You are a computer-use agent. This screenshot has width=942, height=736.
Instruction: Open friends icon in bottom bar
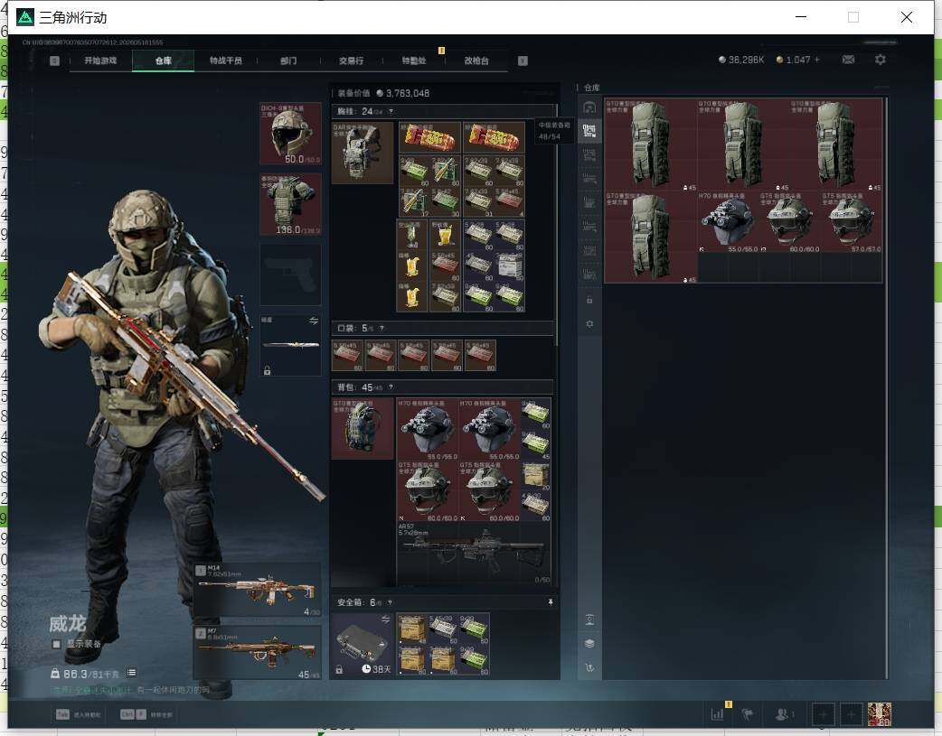click(783, 714)
